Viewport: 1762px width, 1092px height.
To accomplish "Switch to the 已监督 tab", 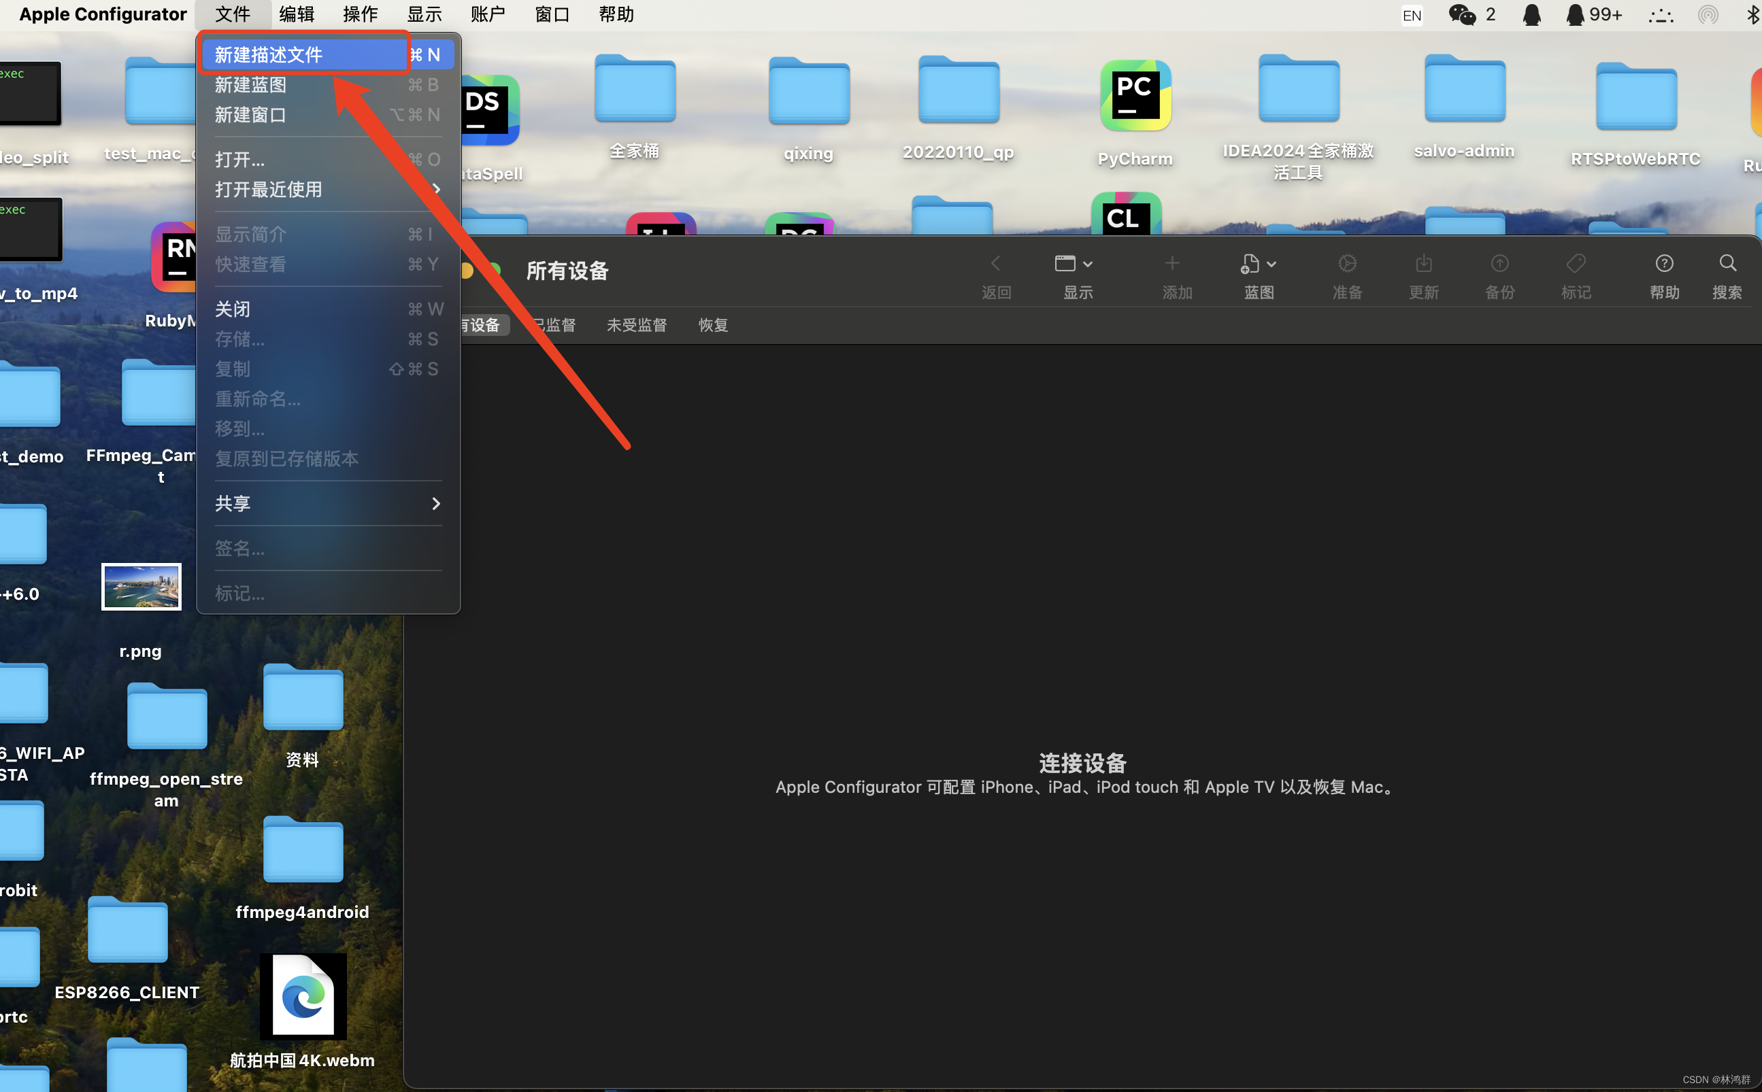I will (x=555, y=325).
